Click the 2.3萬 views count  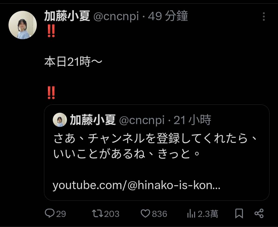[x=208, y=214]
